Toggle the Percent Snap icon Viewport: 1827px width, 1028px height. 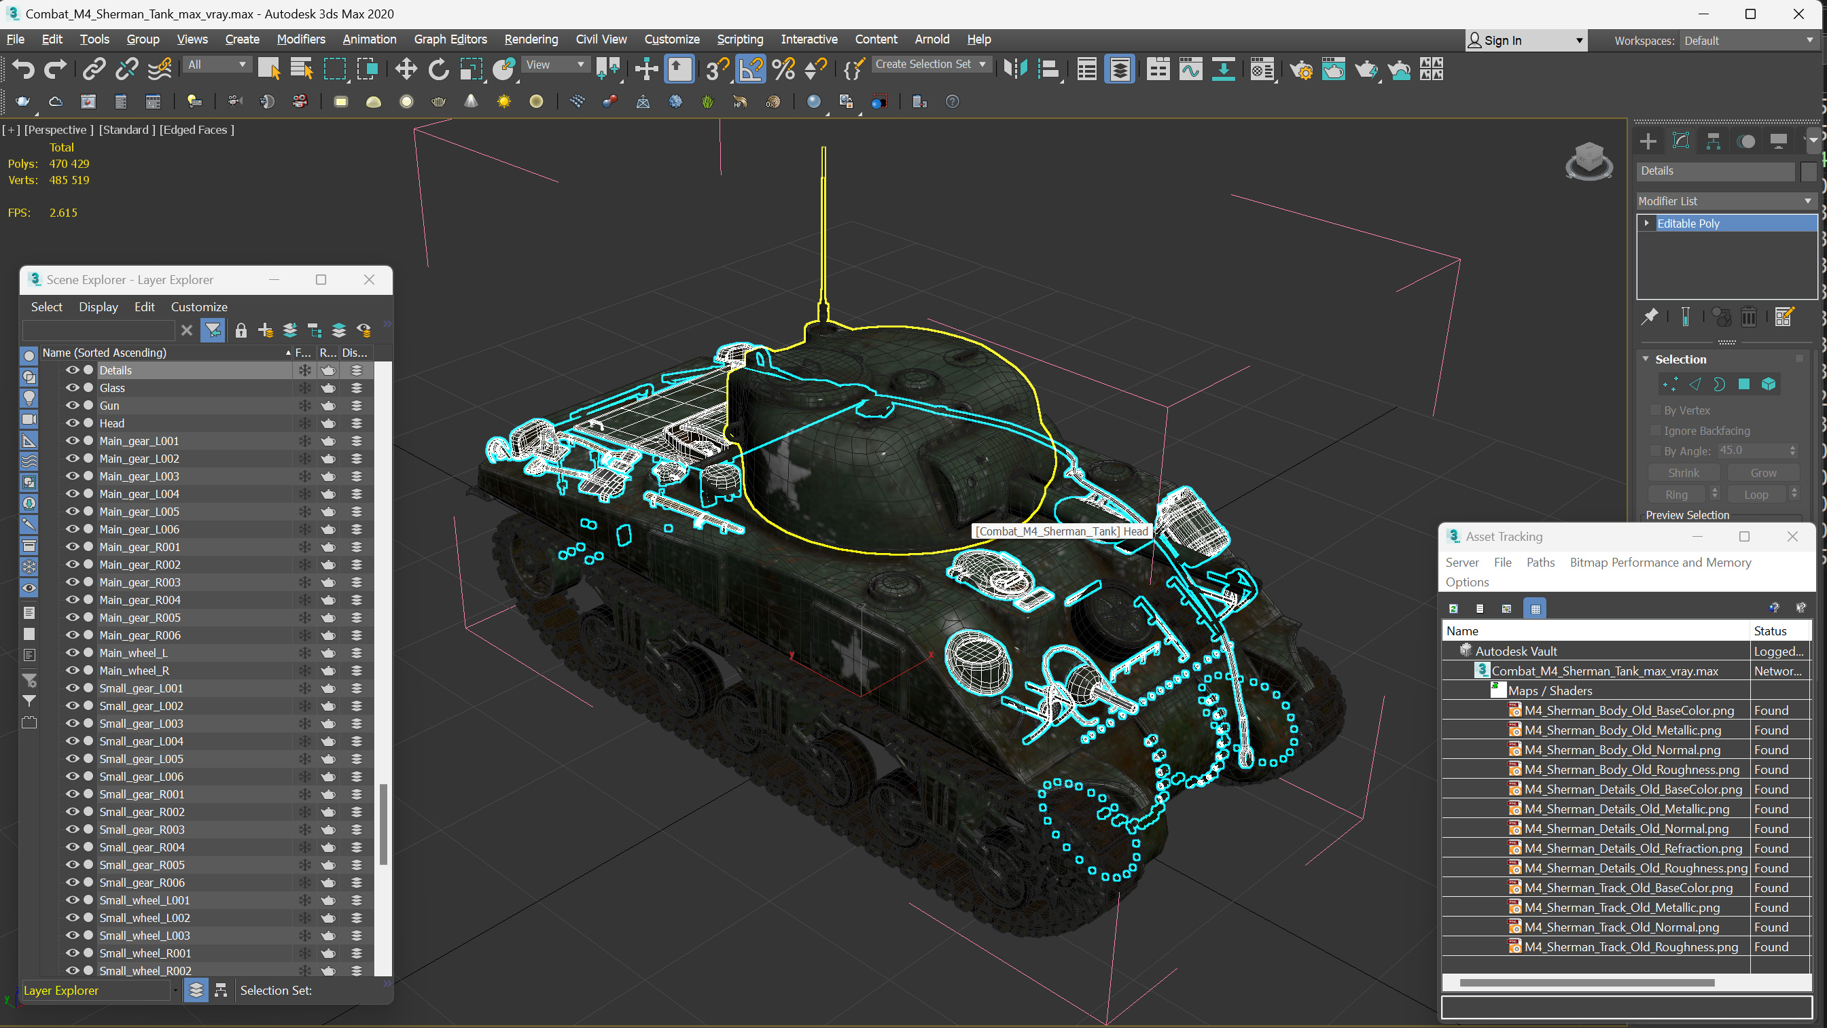point(783,69)
